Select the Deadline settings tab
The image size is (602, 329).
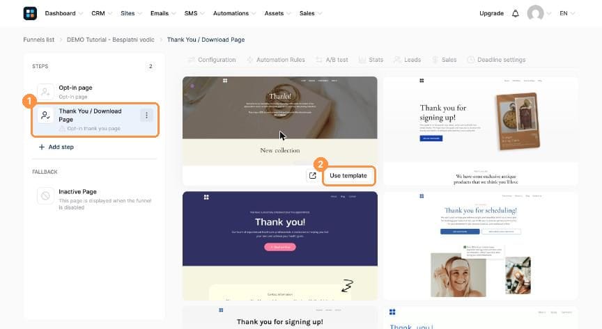click(x=496, y=60)
